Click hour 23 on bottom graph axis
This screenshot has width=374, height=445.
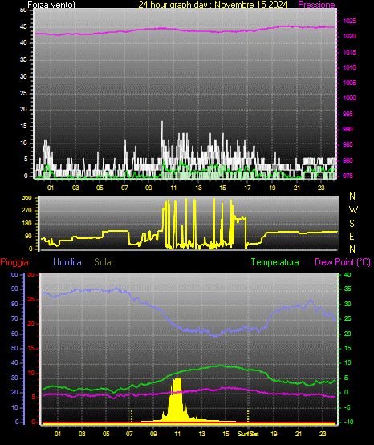[x=323, y=434]
